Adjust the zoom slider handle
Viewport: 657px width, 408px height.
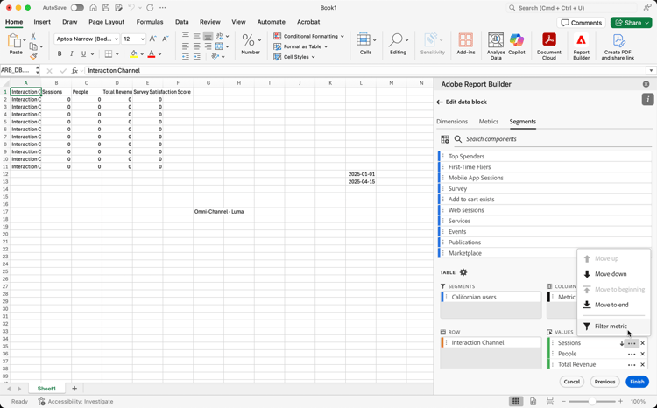tap(591, 401)
